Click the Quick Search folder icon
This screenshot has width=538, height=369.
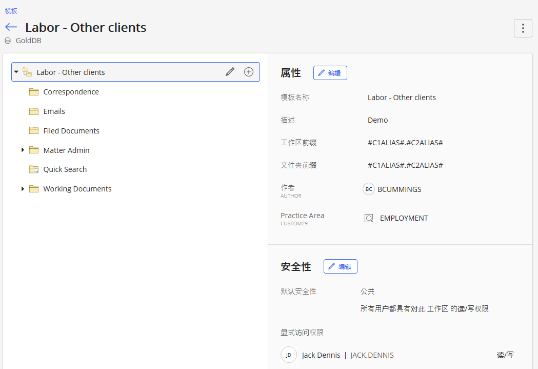pyautogui.click(x=34, y=169)
